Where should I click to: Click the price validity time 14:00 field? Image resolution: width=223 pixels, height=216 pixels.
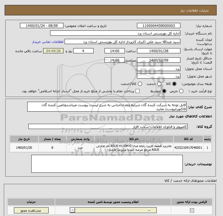click(x=115, y=60)
